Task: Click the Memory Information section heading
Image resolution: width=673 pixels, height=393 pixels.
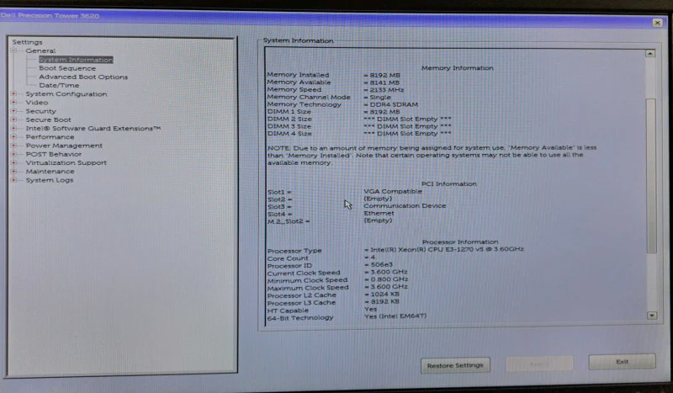Action: pyautogui.click(x=457, y=68)
